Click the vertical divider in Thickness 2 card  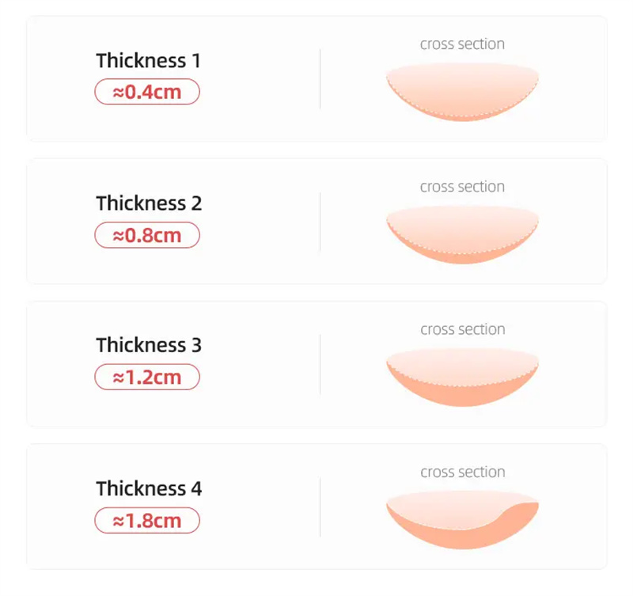320,222
